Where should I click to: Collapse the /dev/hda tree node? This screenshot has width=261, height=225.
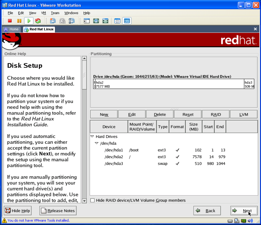(97, 143)
